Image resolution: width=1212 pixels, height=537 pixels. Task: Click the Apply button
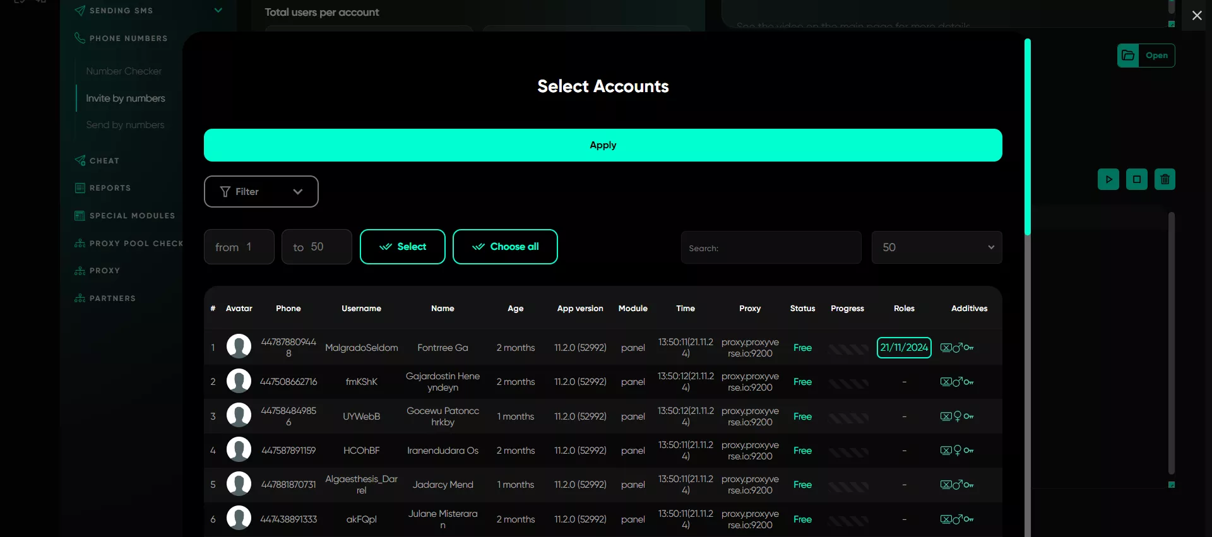[603, 145]
